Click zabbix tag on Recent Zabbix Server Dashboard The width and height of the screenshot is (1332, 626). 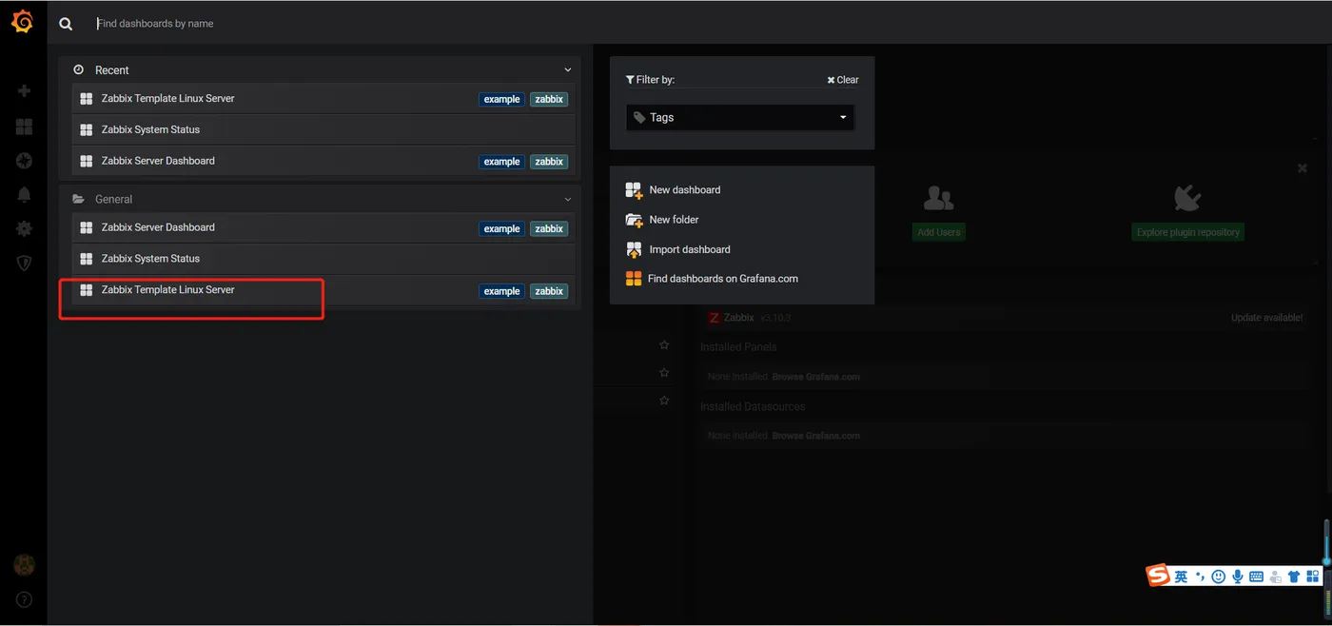point(549,162)
